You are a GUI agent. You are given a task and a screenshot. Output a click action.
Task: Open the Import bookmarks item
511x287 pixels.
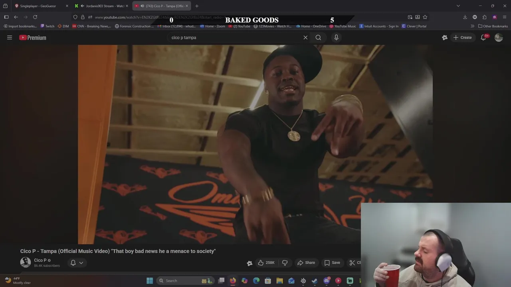coord(20,26)
